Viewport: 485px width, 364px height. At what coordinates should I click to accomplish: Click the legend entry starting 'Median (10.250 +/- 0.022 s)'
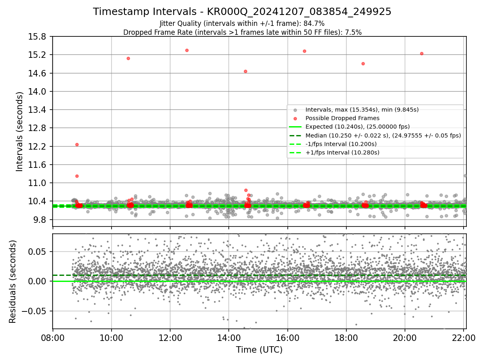pyautogui.click(x=383, y=135)
